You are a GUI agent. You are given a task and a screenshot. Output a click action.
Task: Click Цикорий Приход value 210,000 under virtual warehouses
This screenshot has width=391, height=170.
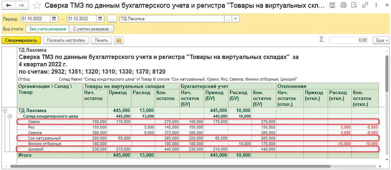(x=122, y=149)
